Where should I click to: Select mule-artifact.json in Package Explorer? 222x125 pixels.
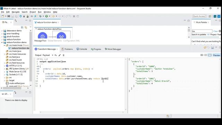(x=17, y=83)
